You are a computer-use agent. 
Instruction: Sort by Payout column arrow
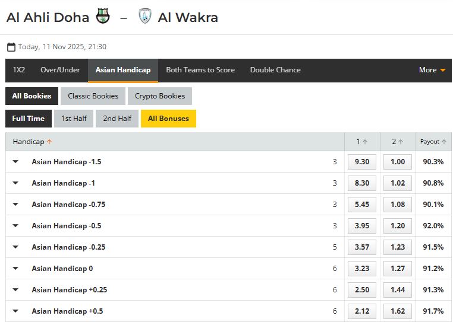[x=443, y=142]
